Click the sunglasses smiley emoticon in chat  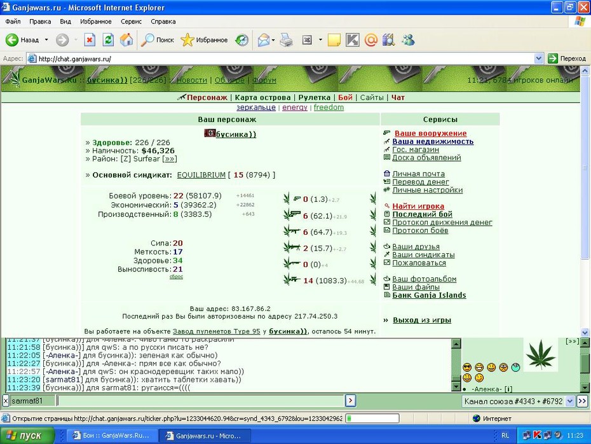coord(467,367)
